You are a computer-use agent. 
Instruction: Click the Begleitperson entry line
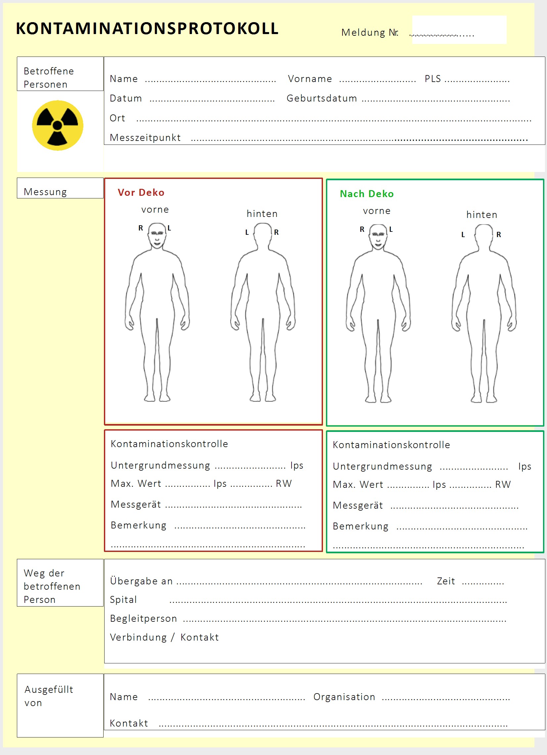[344, 619]
